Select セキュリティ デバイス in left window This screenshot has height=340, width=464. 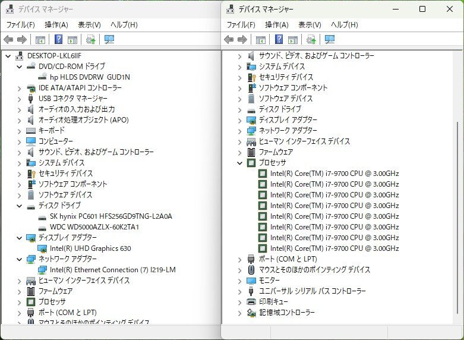(x=66, y=174)
